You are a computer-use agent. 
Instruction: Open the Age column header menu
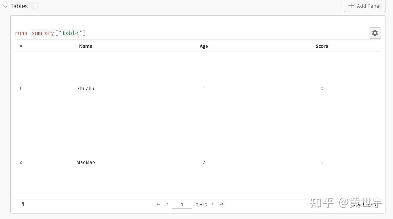click(204, 46)
